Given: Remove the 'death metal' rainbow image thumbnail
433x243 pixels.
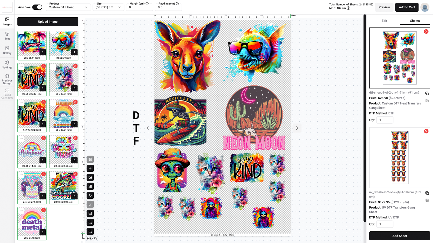Looking at the screenshot, I should point(44,210).
